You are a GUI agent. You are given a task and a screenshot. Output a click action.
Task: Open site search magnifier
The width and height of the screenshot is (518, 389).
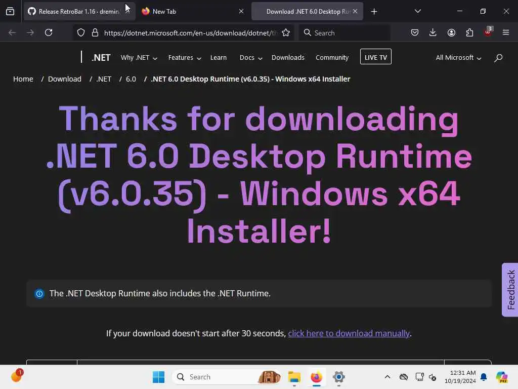tap(498, 58)
